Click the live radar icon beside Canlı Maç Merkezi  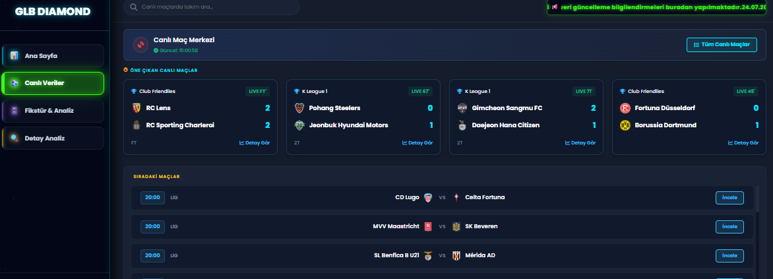[x=141, y=45]
